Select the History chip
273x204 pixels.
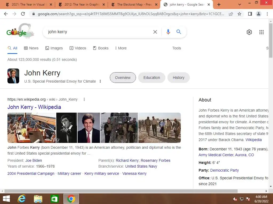(178, 78)
